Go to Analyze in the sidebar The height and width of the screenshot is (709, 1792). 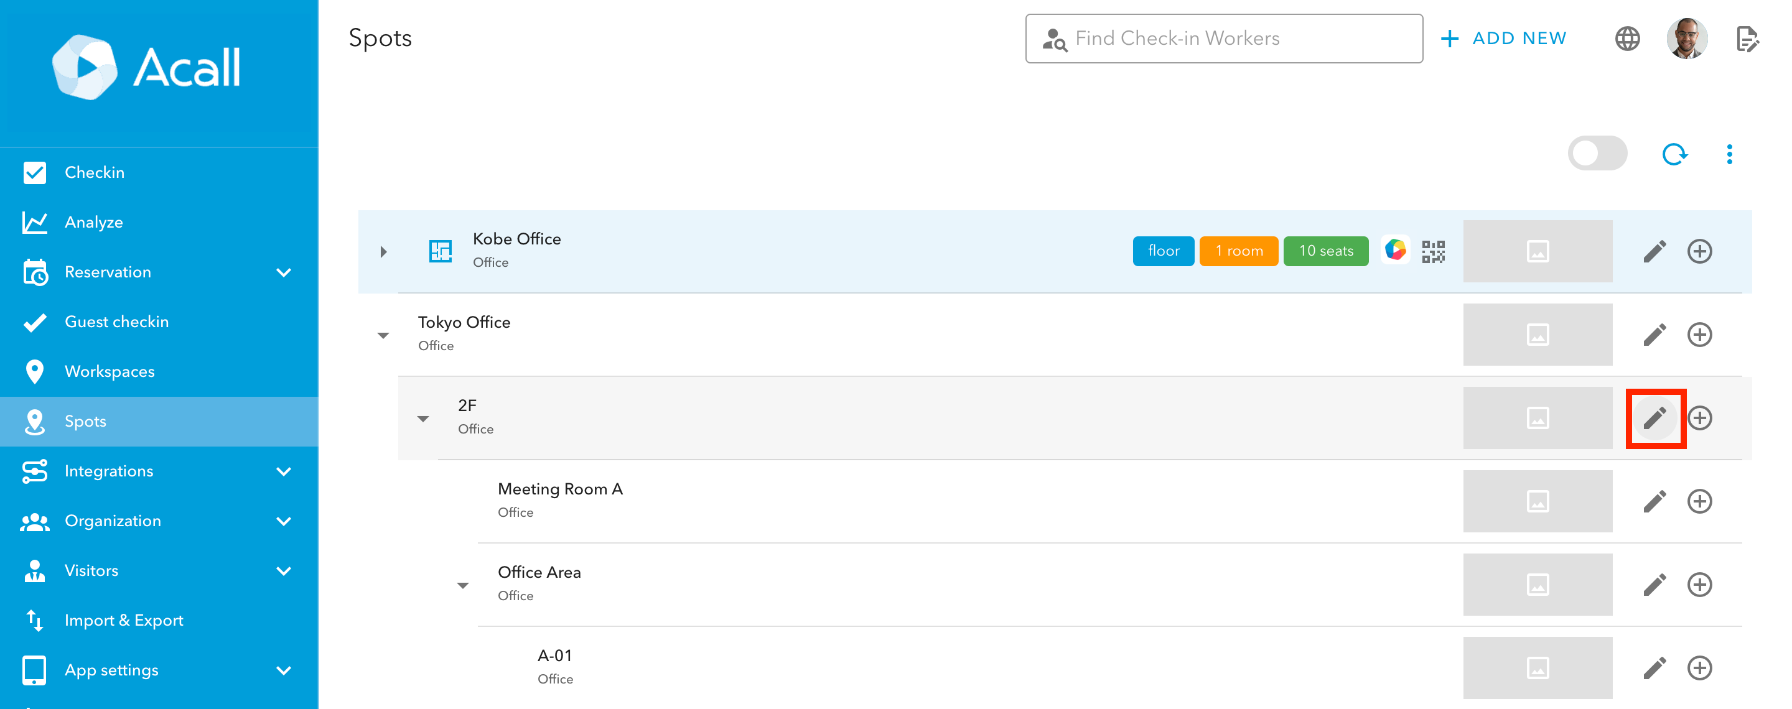pyautogui.click(x=94, y=223)
